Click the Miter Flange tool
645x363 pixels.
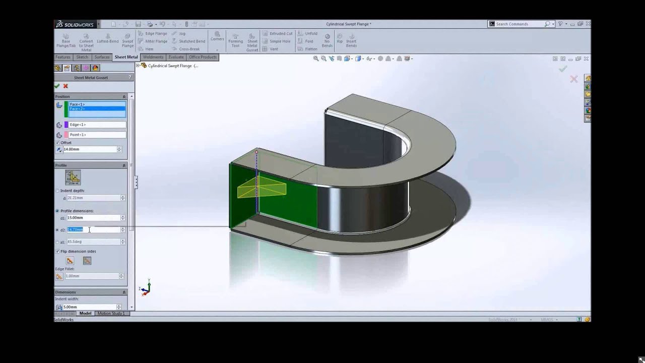pyautogui.click(x=152, y=41)
